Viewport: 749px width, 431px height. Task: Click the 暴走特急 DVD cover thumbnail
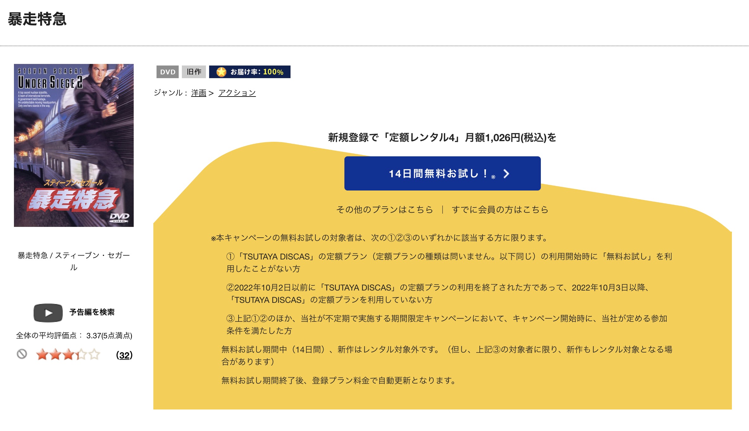click(x=74, y=145)
